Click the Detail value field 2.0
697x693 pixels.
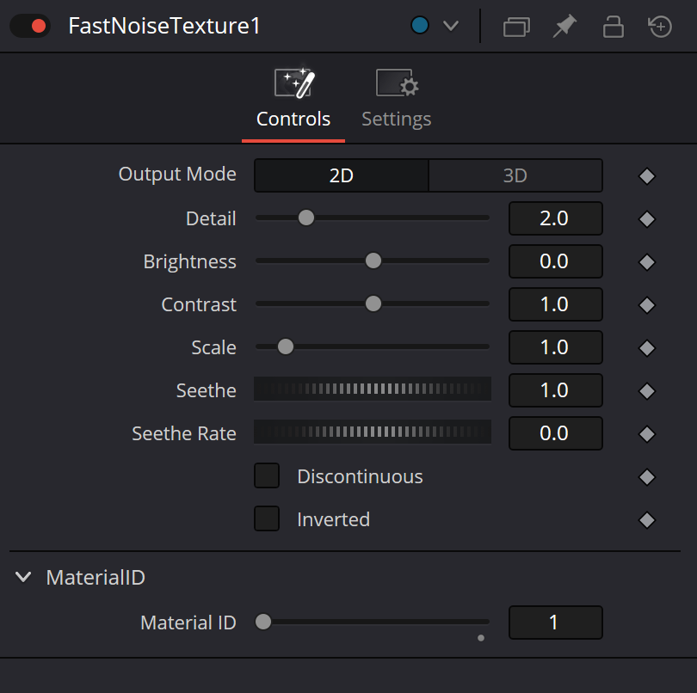tap(556, 218)
